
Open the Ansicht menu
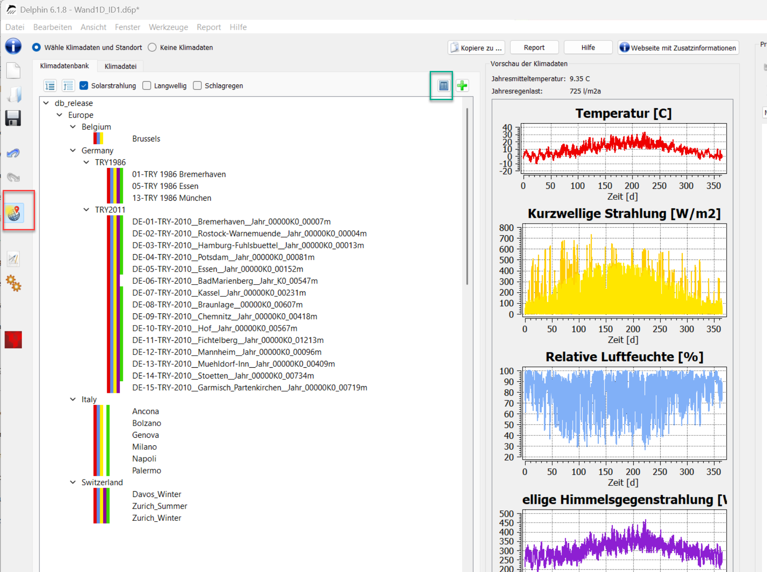(x=93, y=27)
